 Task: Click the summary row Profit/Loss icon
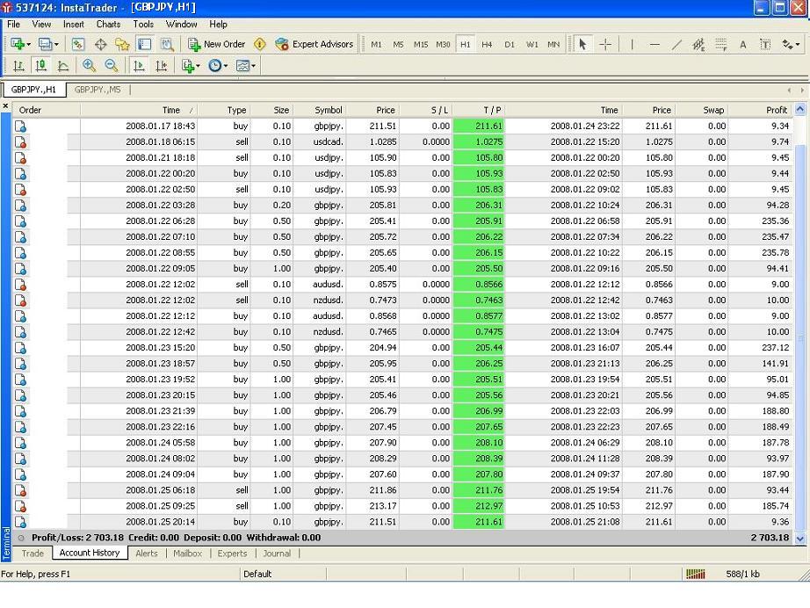click(21, 538)
